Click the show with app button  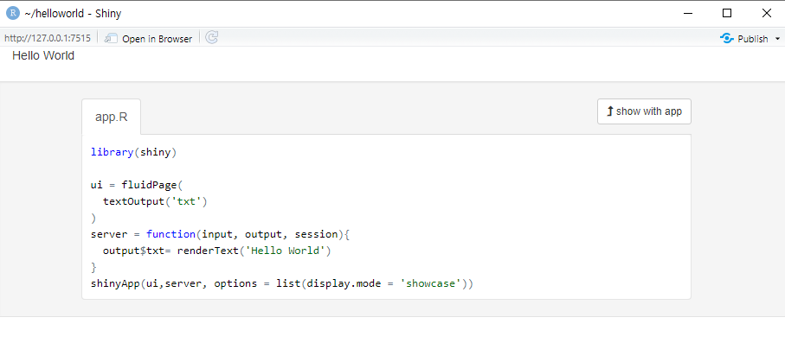click(x=644, y=111)
